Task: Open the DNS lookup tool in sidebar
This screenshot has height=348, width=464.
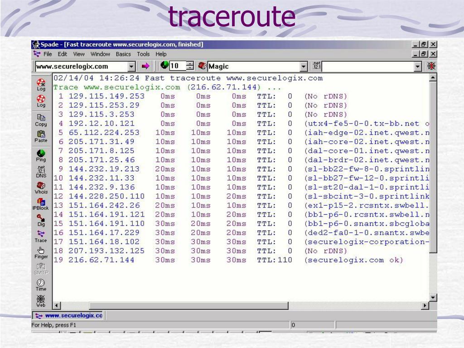Action: click(41, 172)
